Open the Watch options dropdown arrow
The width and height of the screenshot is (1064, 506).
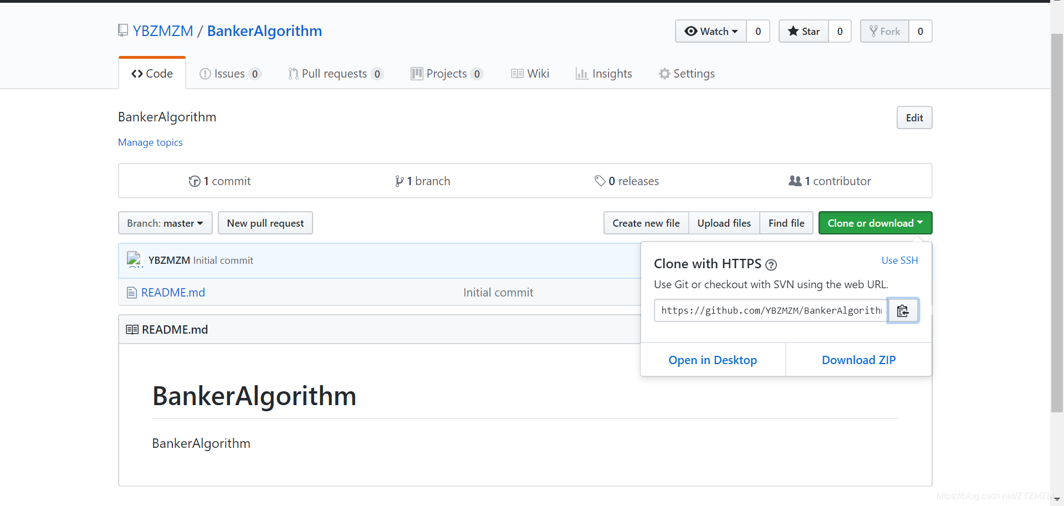pyautogui.click(x=734, y=31)
